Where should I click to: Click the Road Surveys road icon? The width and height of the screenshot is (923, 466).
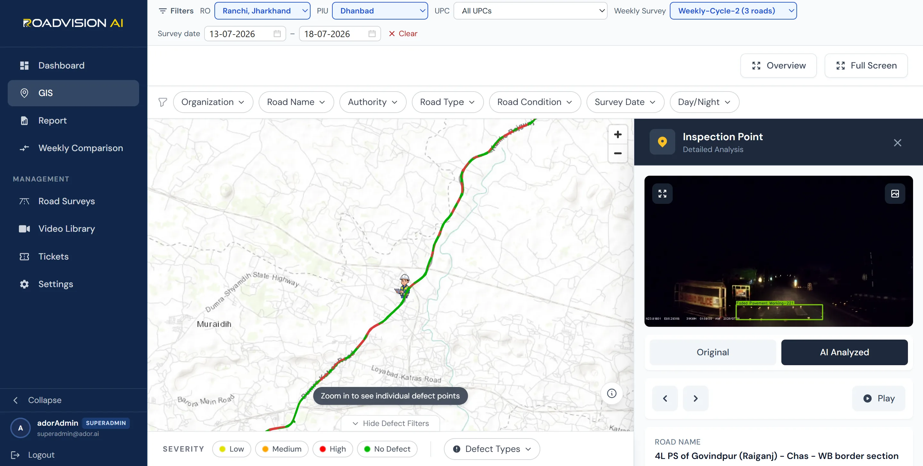pos(24,201)
